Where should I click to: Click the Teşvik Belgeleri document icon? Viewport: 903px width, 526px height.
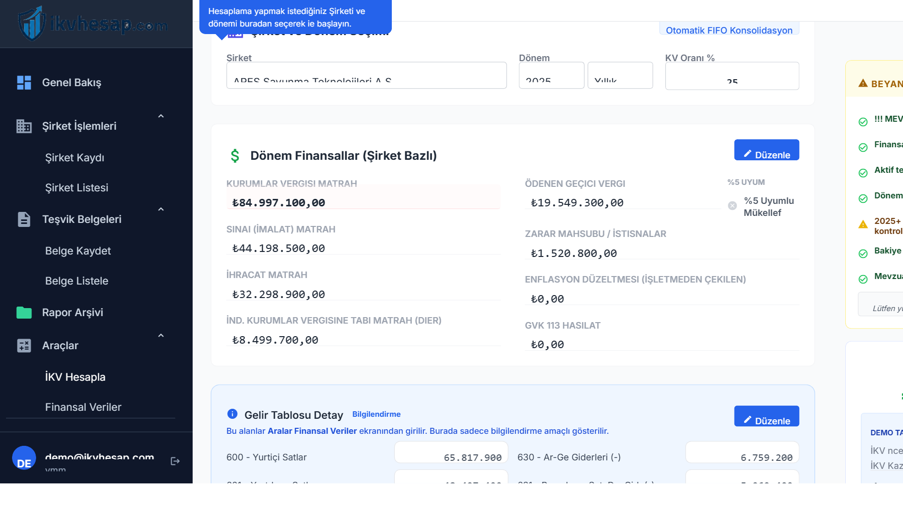click(x=24, y=219)
